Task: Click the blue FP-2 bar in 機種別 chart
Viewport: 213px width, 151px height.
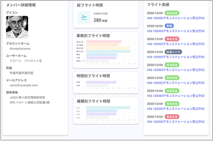Action: 102,111
